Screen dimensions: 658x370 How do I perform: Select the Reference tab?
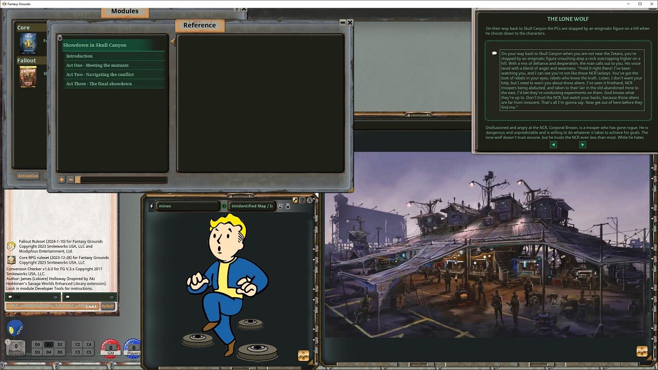tap(199, 25)
